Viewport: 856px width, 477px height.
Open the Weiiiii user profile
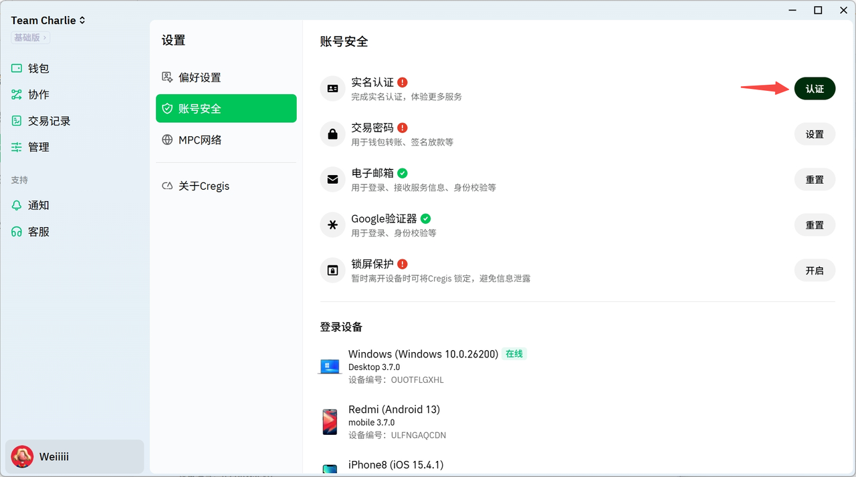click(53, 457)
